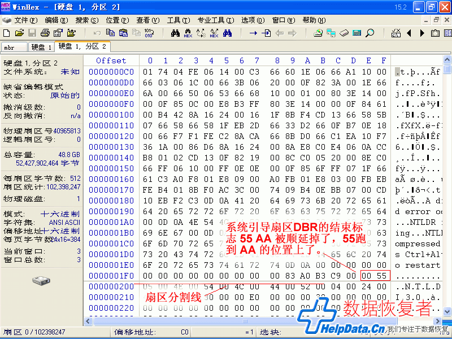This screenshot has width=452, height=339.
Task: Click the Paste clipboard icon
Action: 123,33
